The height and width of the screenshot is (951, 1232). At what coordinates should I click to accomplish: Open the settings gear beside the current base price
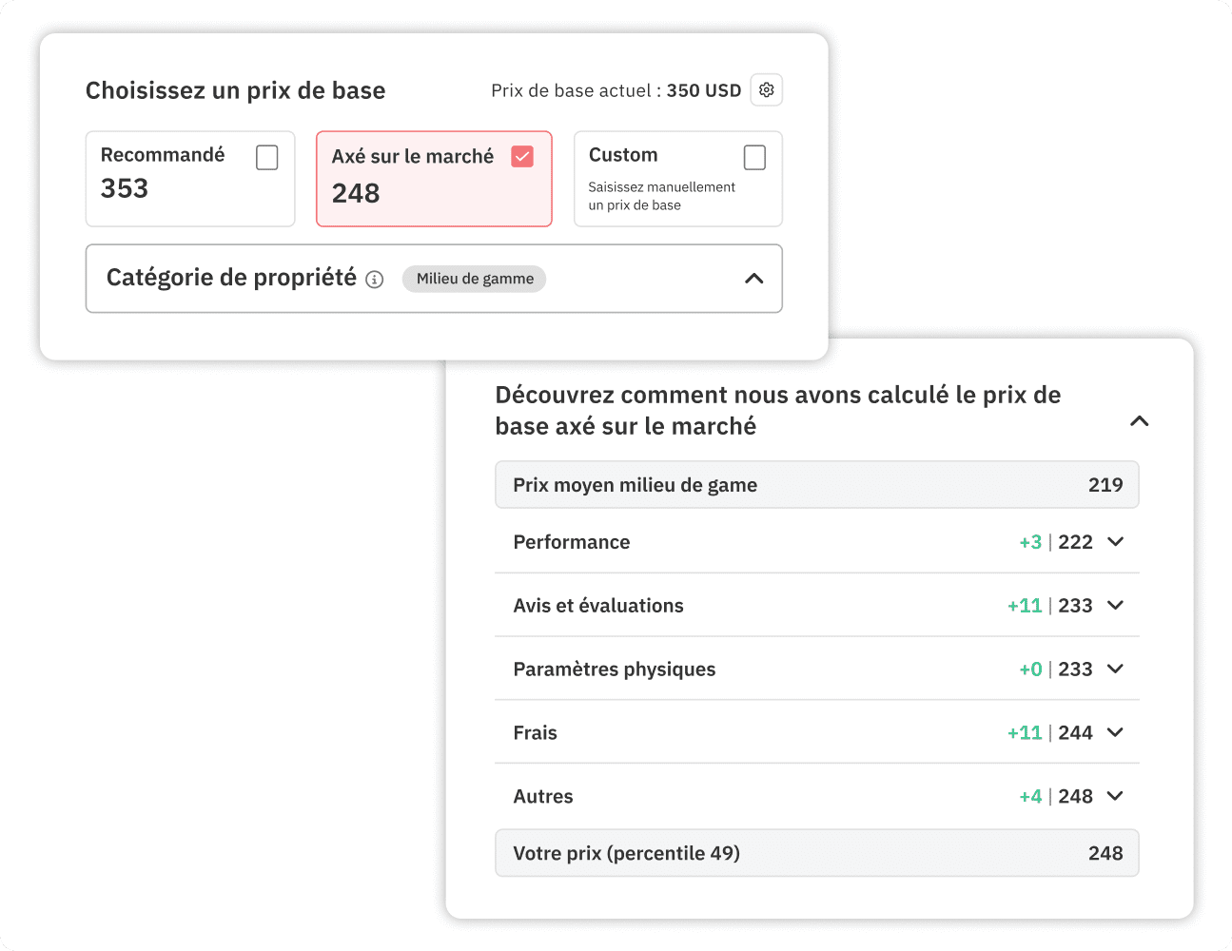767,89
